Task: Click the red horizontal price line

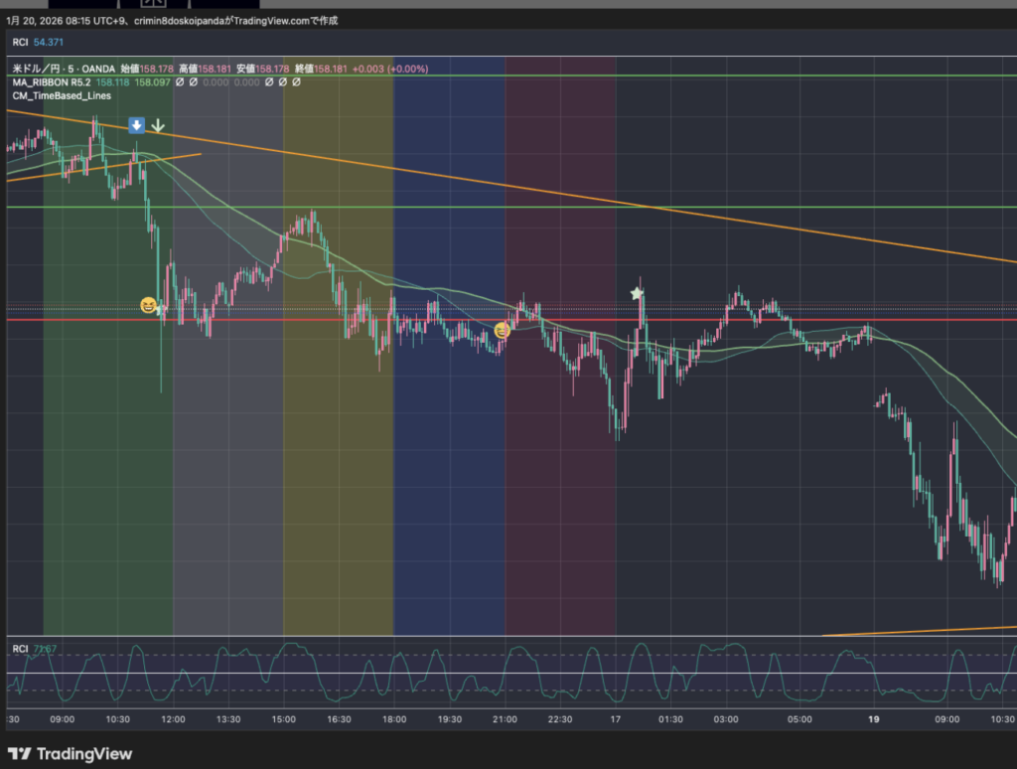Action: point(695,320)
